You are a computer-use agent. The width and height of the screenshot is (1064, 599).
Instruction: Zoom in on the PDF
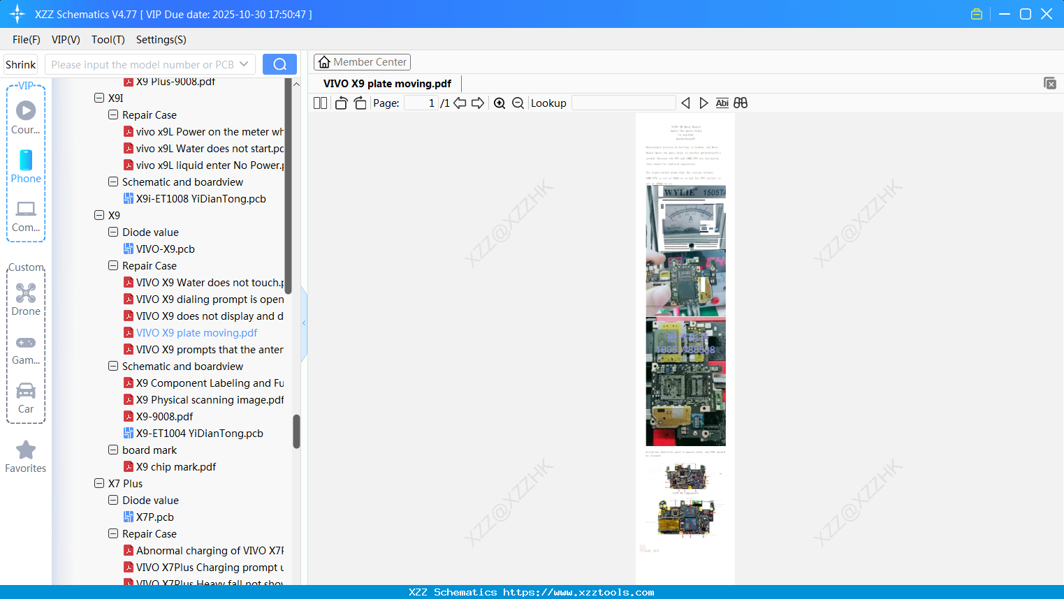click(500, 103)
